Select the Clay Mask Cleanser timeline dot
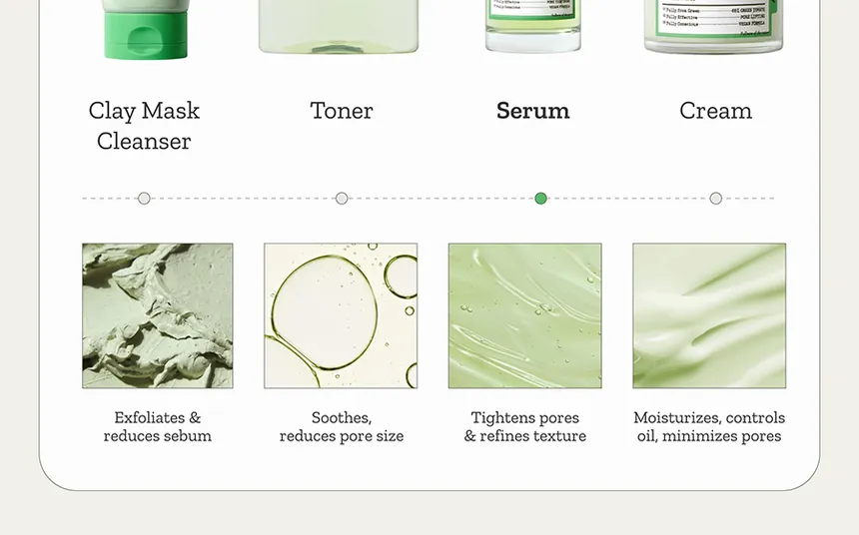 pyautogui.click(x=144, y=199)
